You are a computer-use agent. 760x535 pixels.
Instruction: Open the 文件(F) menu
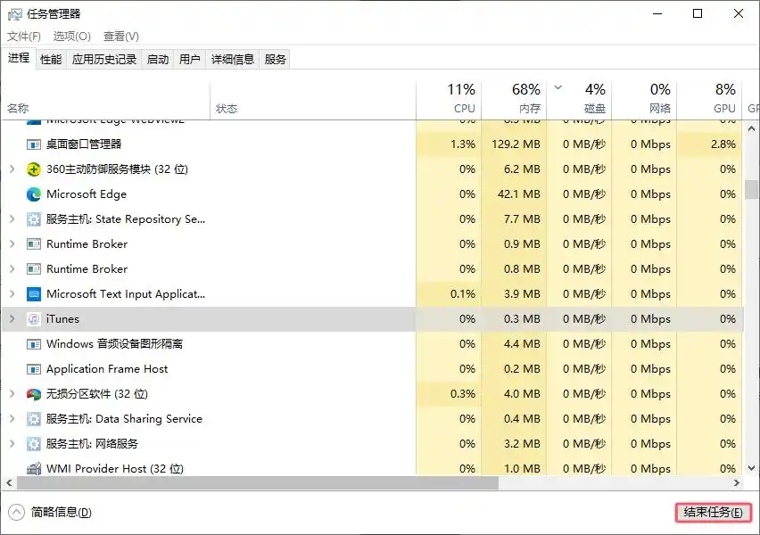(x=24, y=37)
